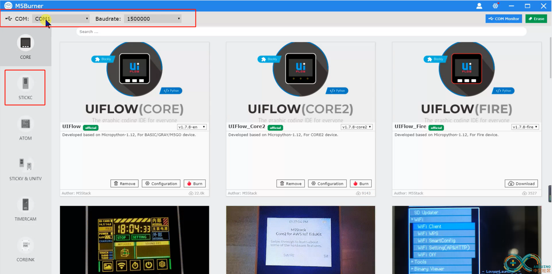Click the Erase button
Viewport: 552px width, 274px height.
536,19
